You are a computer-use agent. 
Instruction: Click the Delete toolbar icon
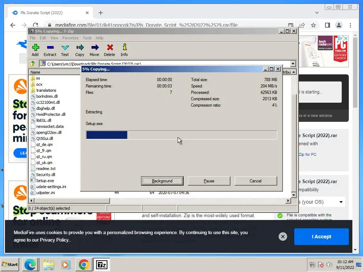click(x=110, y=50)
